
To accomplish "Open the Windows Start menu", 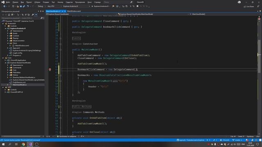I will (3, 144).
